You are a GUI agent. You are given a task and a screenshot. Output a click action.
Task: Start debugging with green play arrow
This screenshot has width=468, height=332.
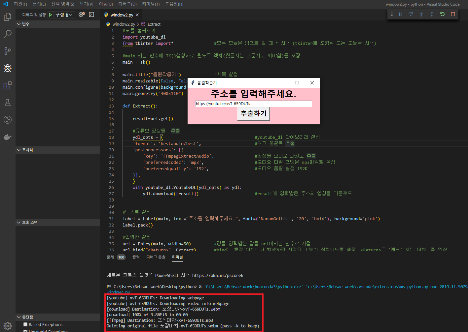[x=51, y=15]
